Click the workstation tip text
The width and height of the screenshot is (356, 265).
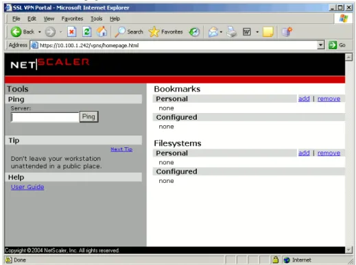tap(56, 162)
